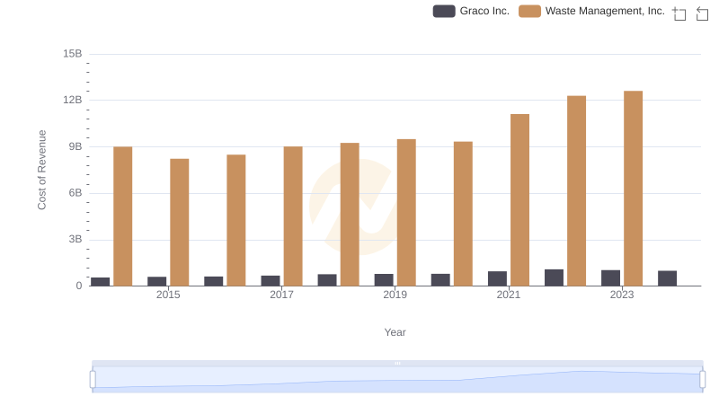Image resolution: width=719 pixels, height=414 pixels.
Task: Click the 2019 x-axis label
Action: point(395,295)
